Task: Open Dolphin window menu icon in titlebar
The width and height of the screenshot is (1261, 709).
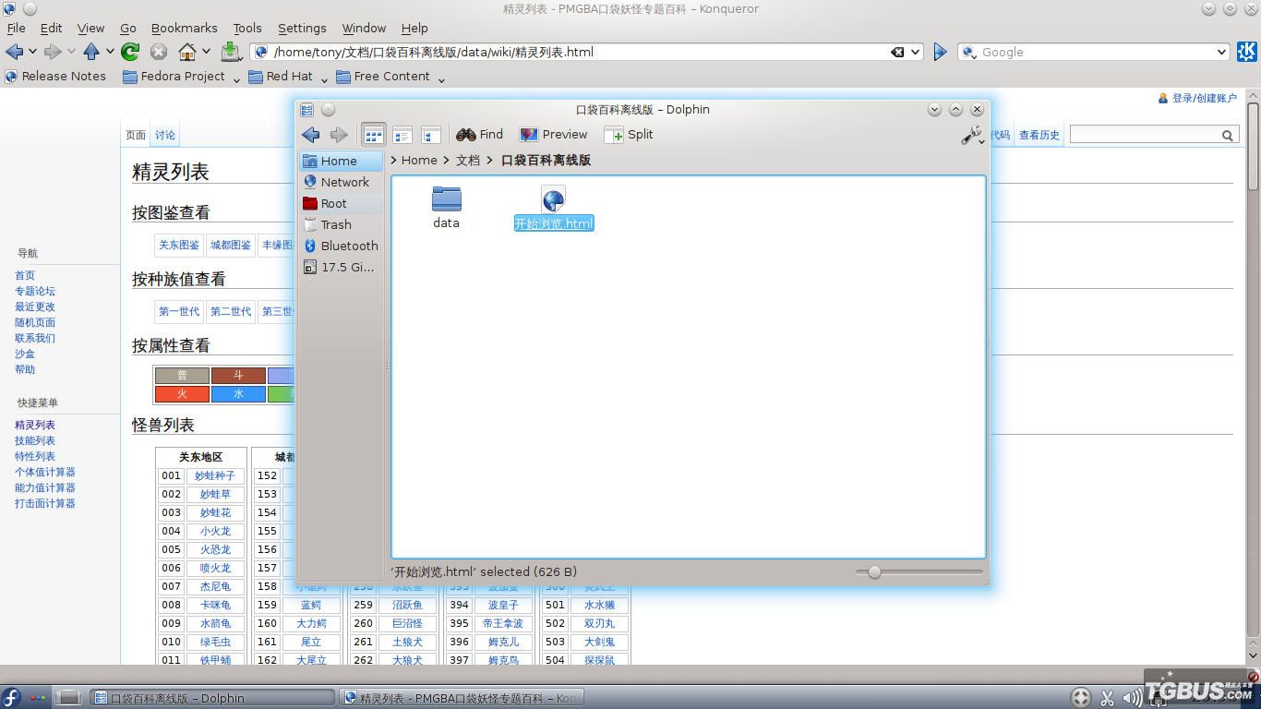Action: click(x=307, y=110)
